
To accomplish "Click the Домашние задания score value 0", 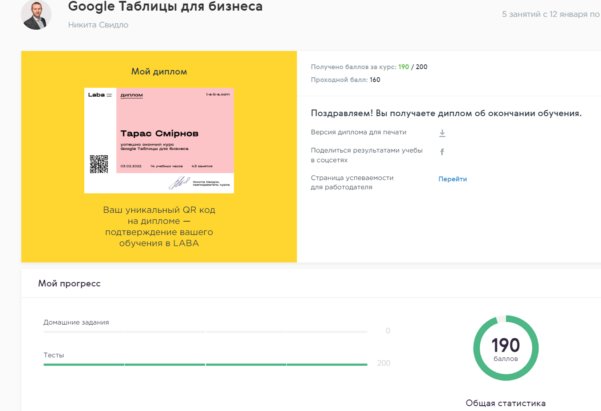I will tap(388, 331).
